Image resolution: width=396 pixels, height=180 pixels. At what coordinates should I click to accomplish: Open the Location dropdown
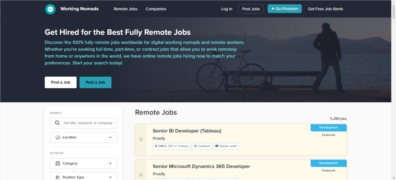pos(84,137)
